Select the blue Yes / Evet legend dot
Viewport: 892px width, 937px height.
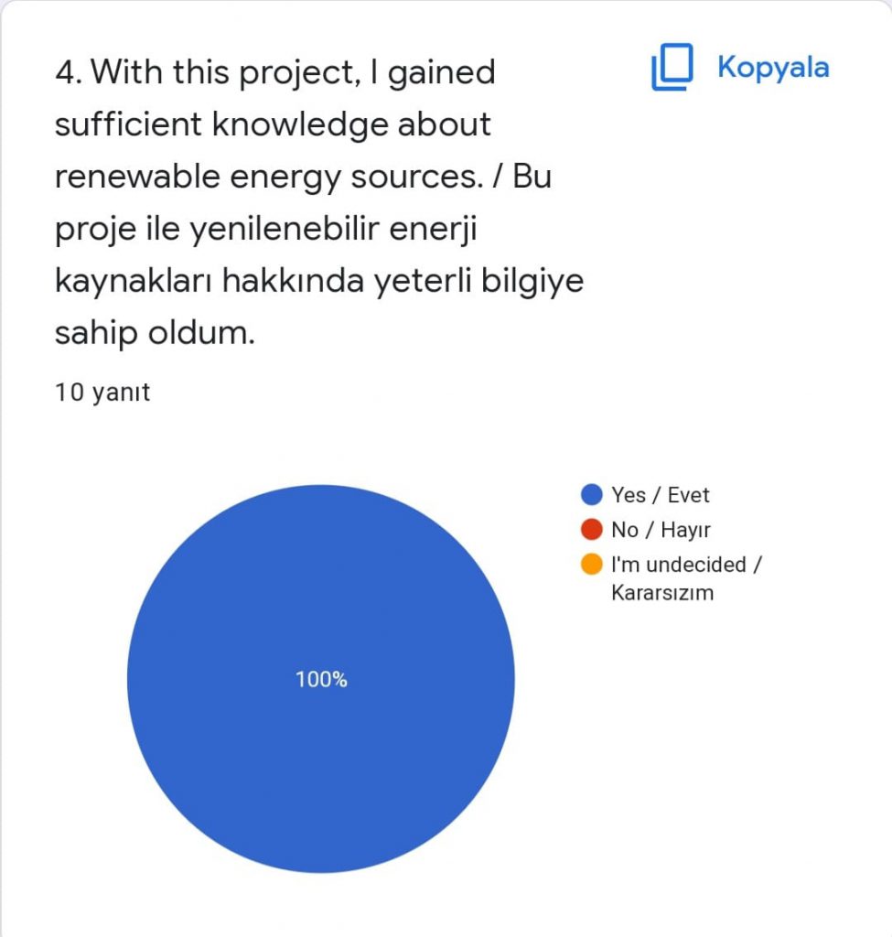point(592,495)
